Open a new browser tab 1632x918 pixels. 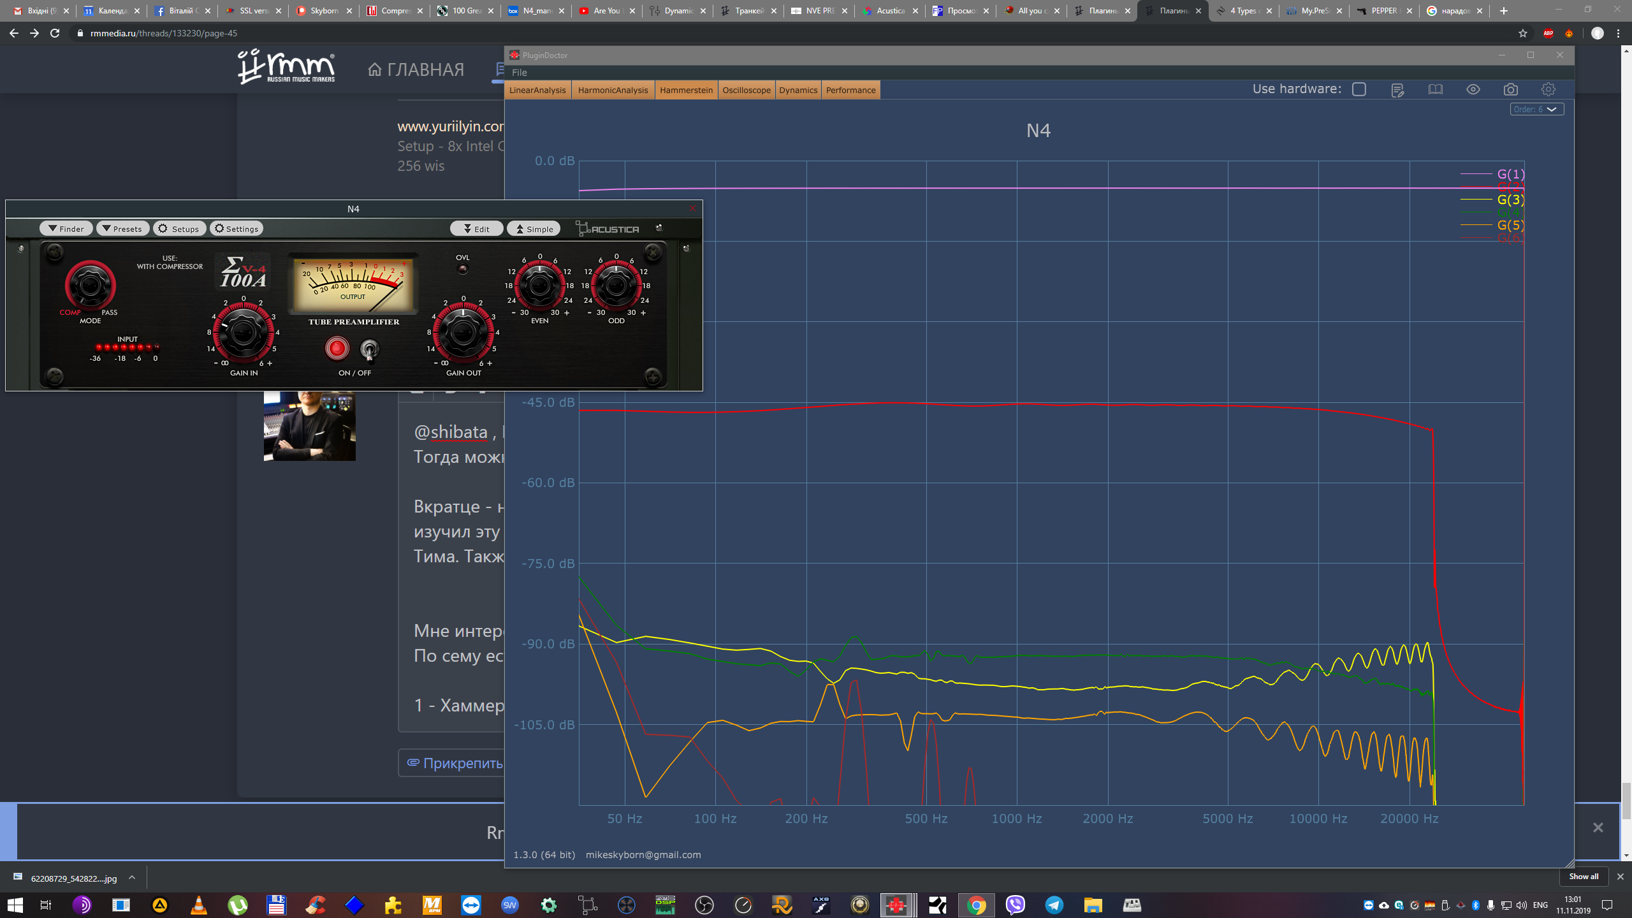click(1504, 11)
